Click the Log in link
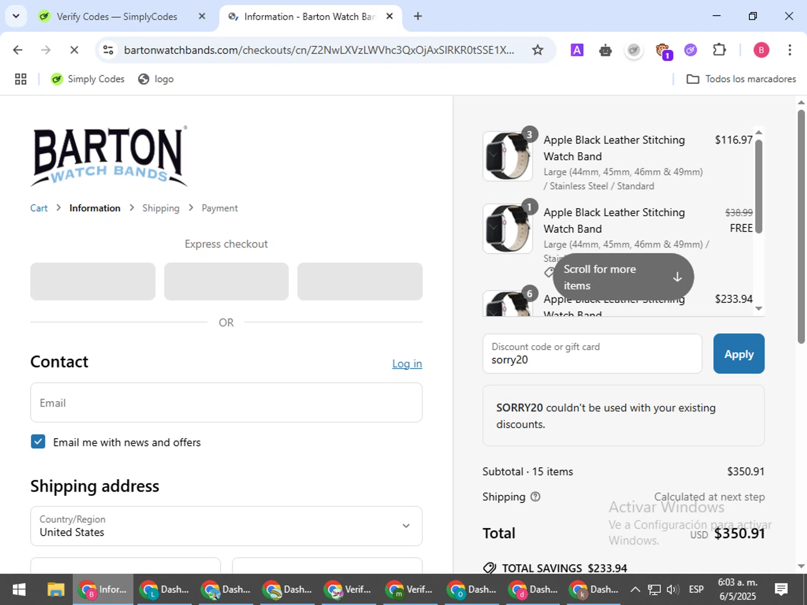807x605 pixels. tap(407, 364)
